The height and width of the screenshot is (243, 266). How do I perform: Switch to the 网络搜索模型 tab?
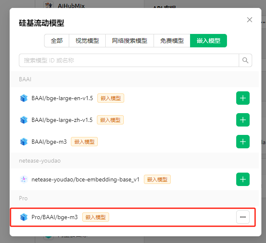[130, 41]
